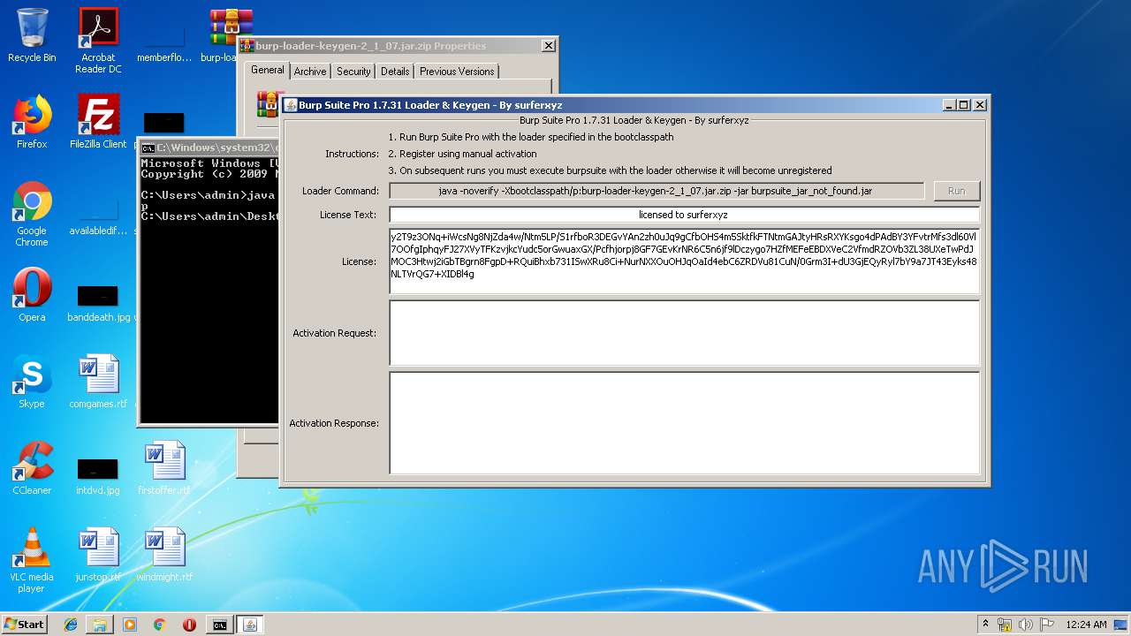Open the media player taskbar icon
This screenshot has width=1131, height=636.
(130, 625)
